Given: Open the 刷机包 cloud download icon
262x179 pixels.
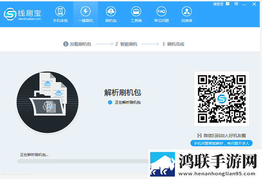Looking at the screenshot, I should [111, 15].
